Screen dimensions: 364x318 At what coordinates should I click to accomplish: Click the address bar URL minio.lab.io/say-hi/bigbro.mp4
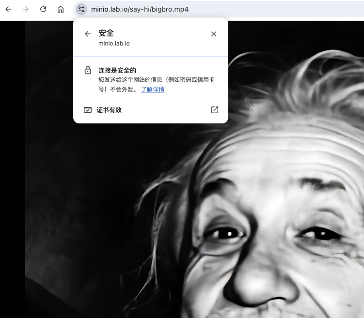click(x=140, y=9)
